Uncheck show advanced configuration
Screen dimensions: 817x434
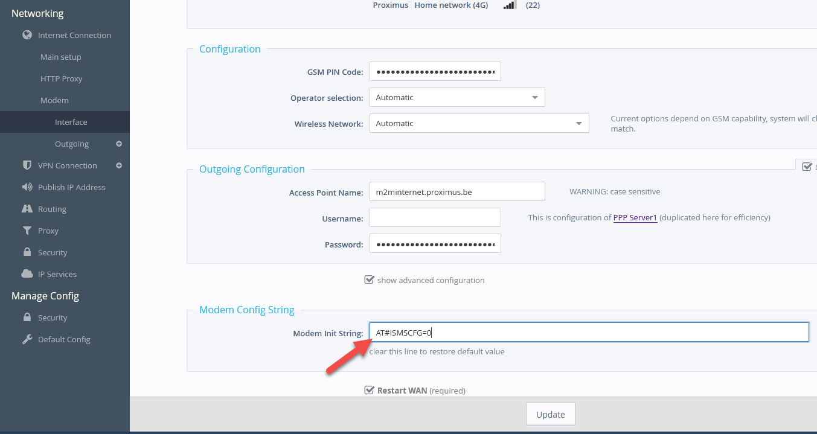point(369,279)
